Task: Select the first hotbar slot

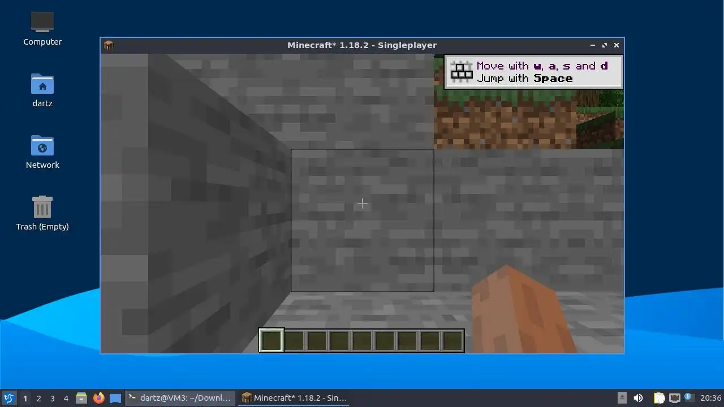Action: click(271, 340)
